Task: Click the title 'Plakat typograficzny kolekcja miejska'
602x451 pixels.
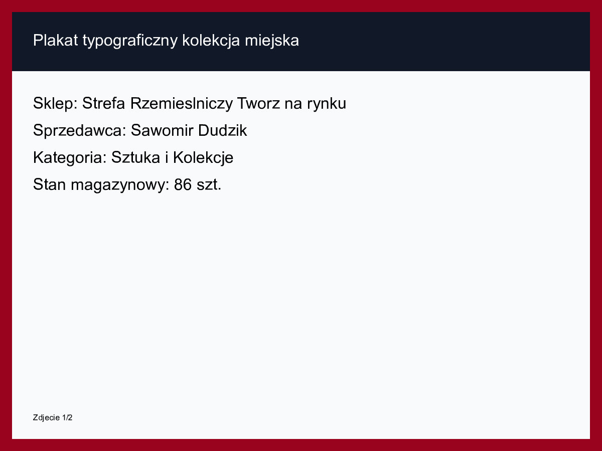Action: coord(166,41)
